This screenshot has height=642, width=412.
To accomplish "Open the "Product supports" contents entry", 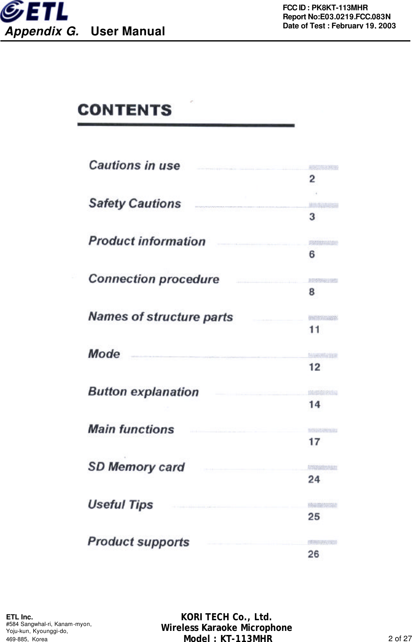I will [139, 542].
